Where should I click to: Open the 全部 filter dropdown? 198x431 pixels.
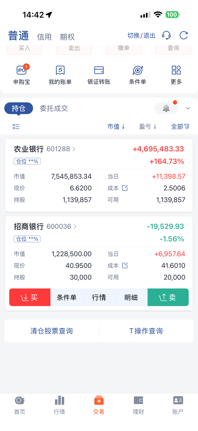click(x=180, y=127)
